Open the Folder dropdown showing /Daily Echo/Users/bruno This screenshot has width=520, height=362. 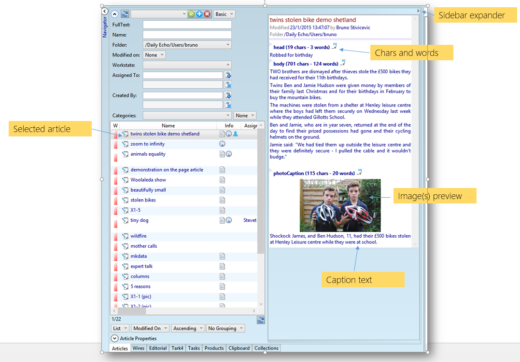(x=187, y=45)
